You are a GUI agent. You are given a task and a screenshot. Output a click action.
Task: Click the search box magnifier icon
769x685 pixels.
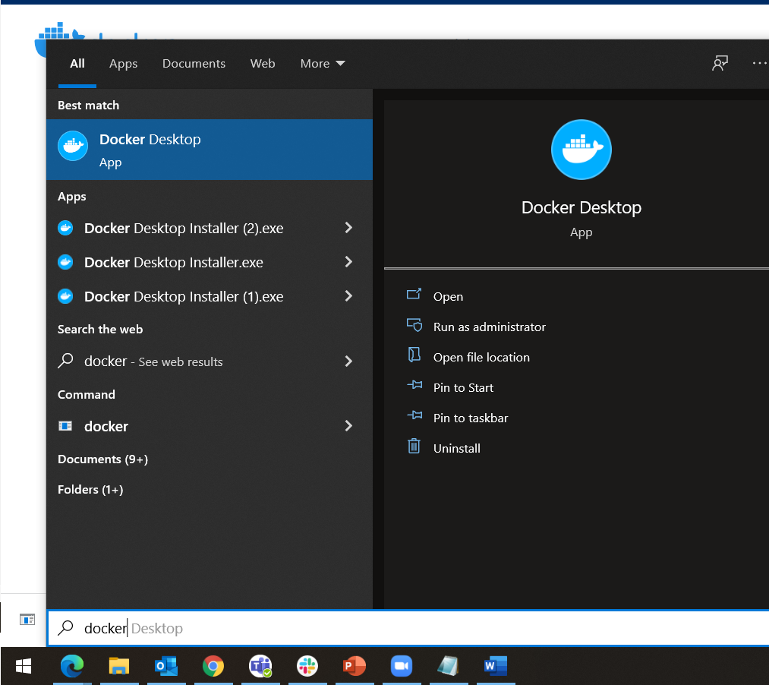click(65, 627)
